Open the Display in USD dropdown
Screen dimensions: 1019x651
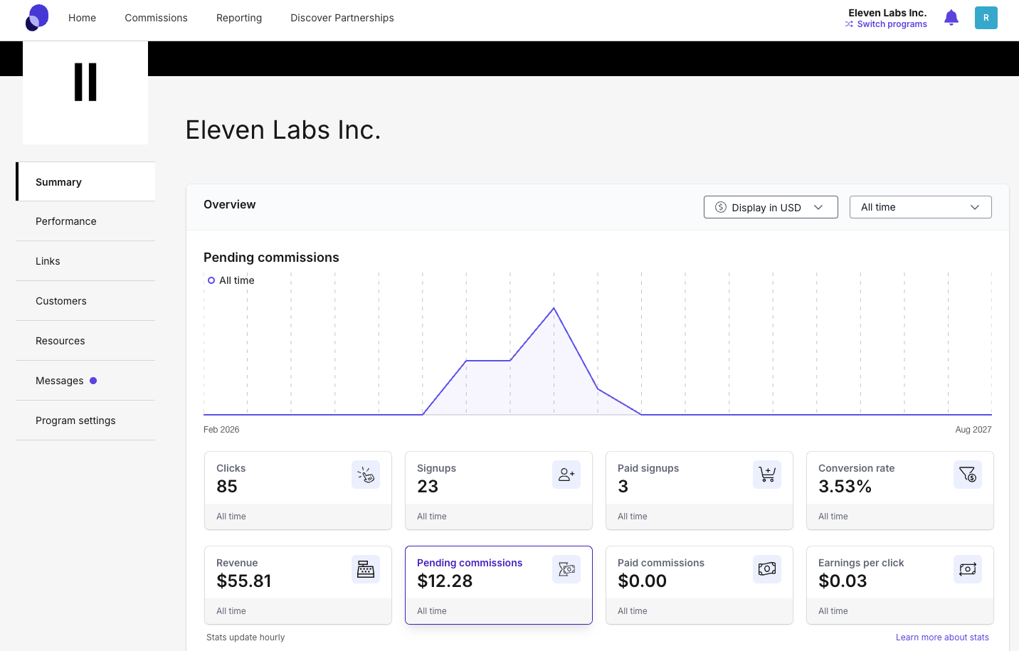pos(771,207)
